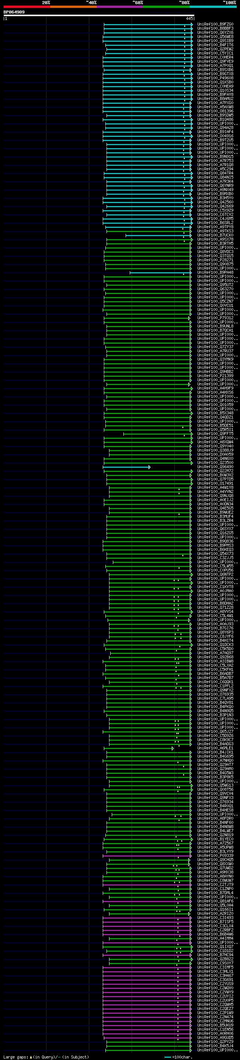
Task: Click the white query sequence bar
Action: click(99, 15)
